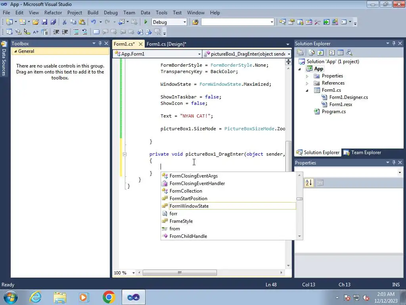Toggle auto-hide pin on Properties panel
Image resolution: width=406 pixels, height=305 pixels.
coord(394,162)
